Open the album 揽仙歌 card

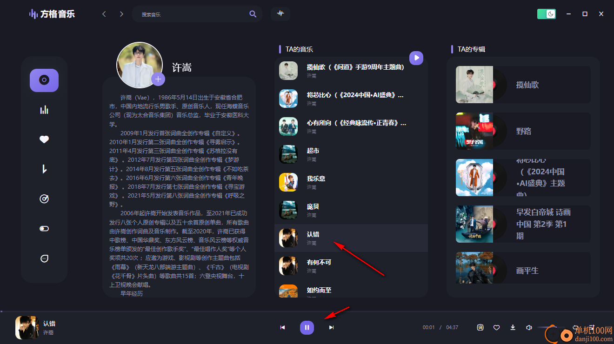523,85
